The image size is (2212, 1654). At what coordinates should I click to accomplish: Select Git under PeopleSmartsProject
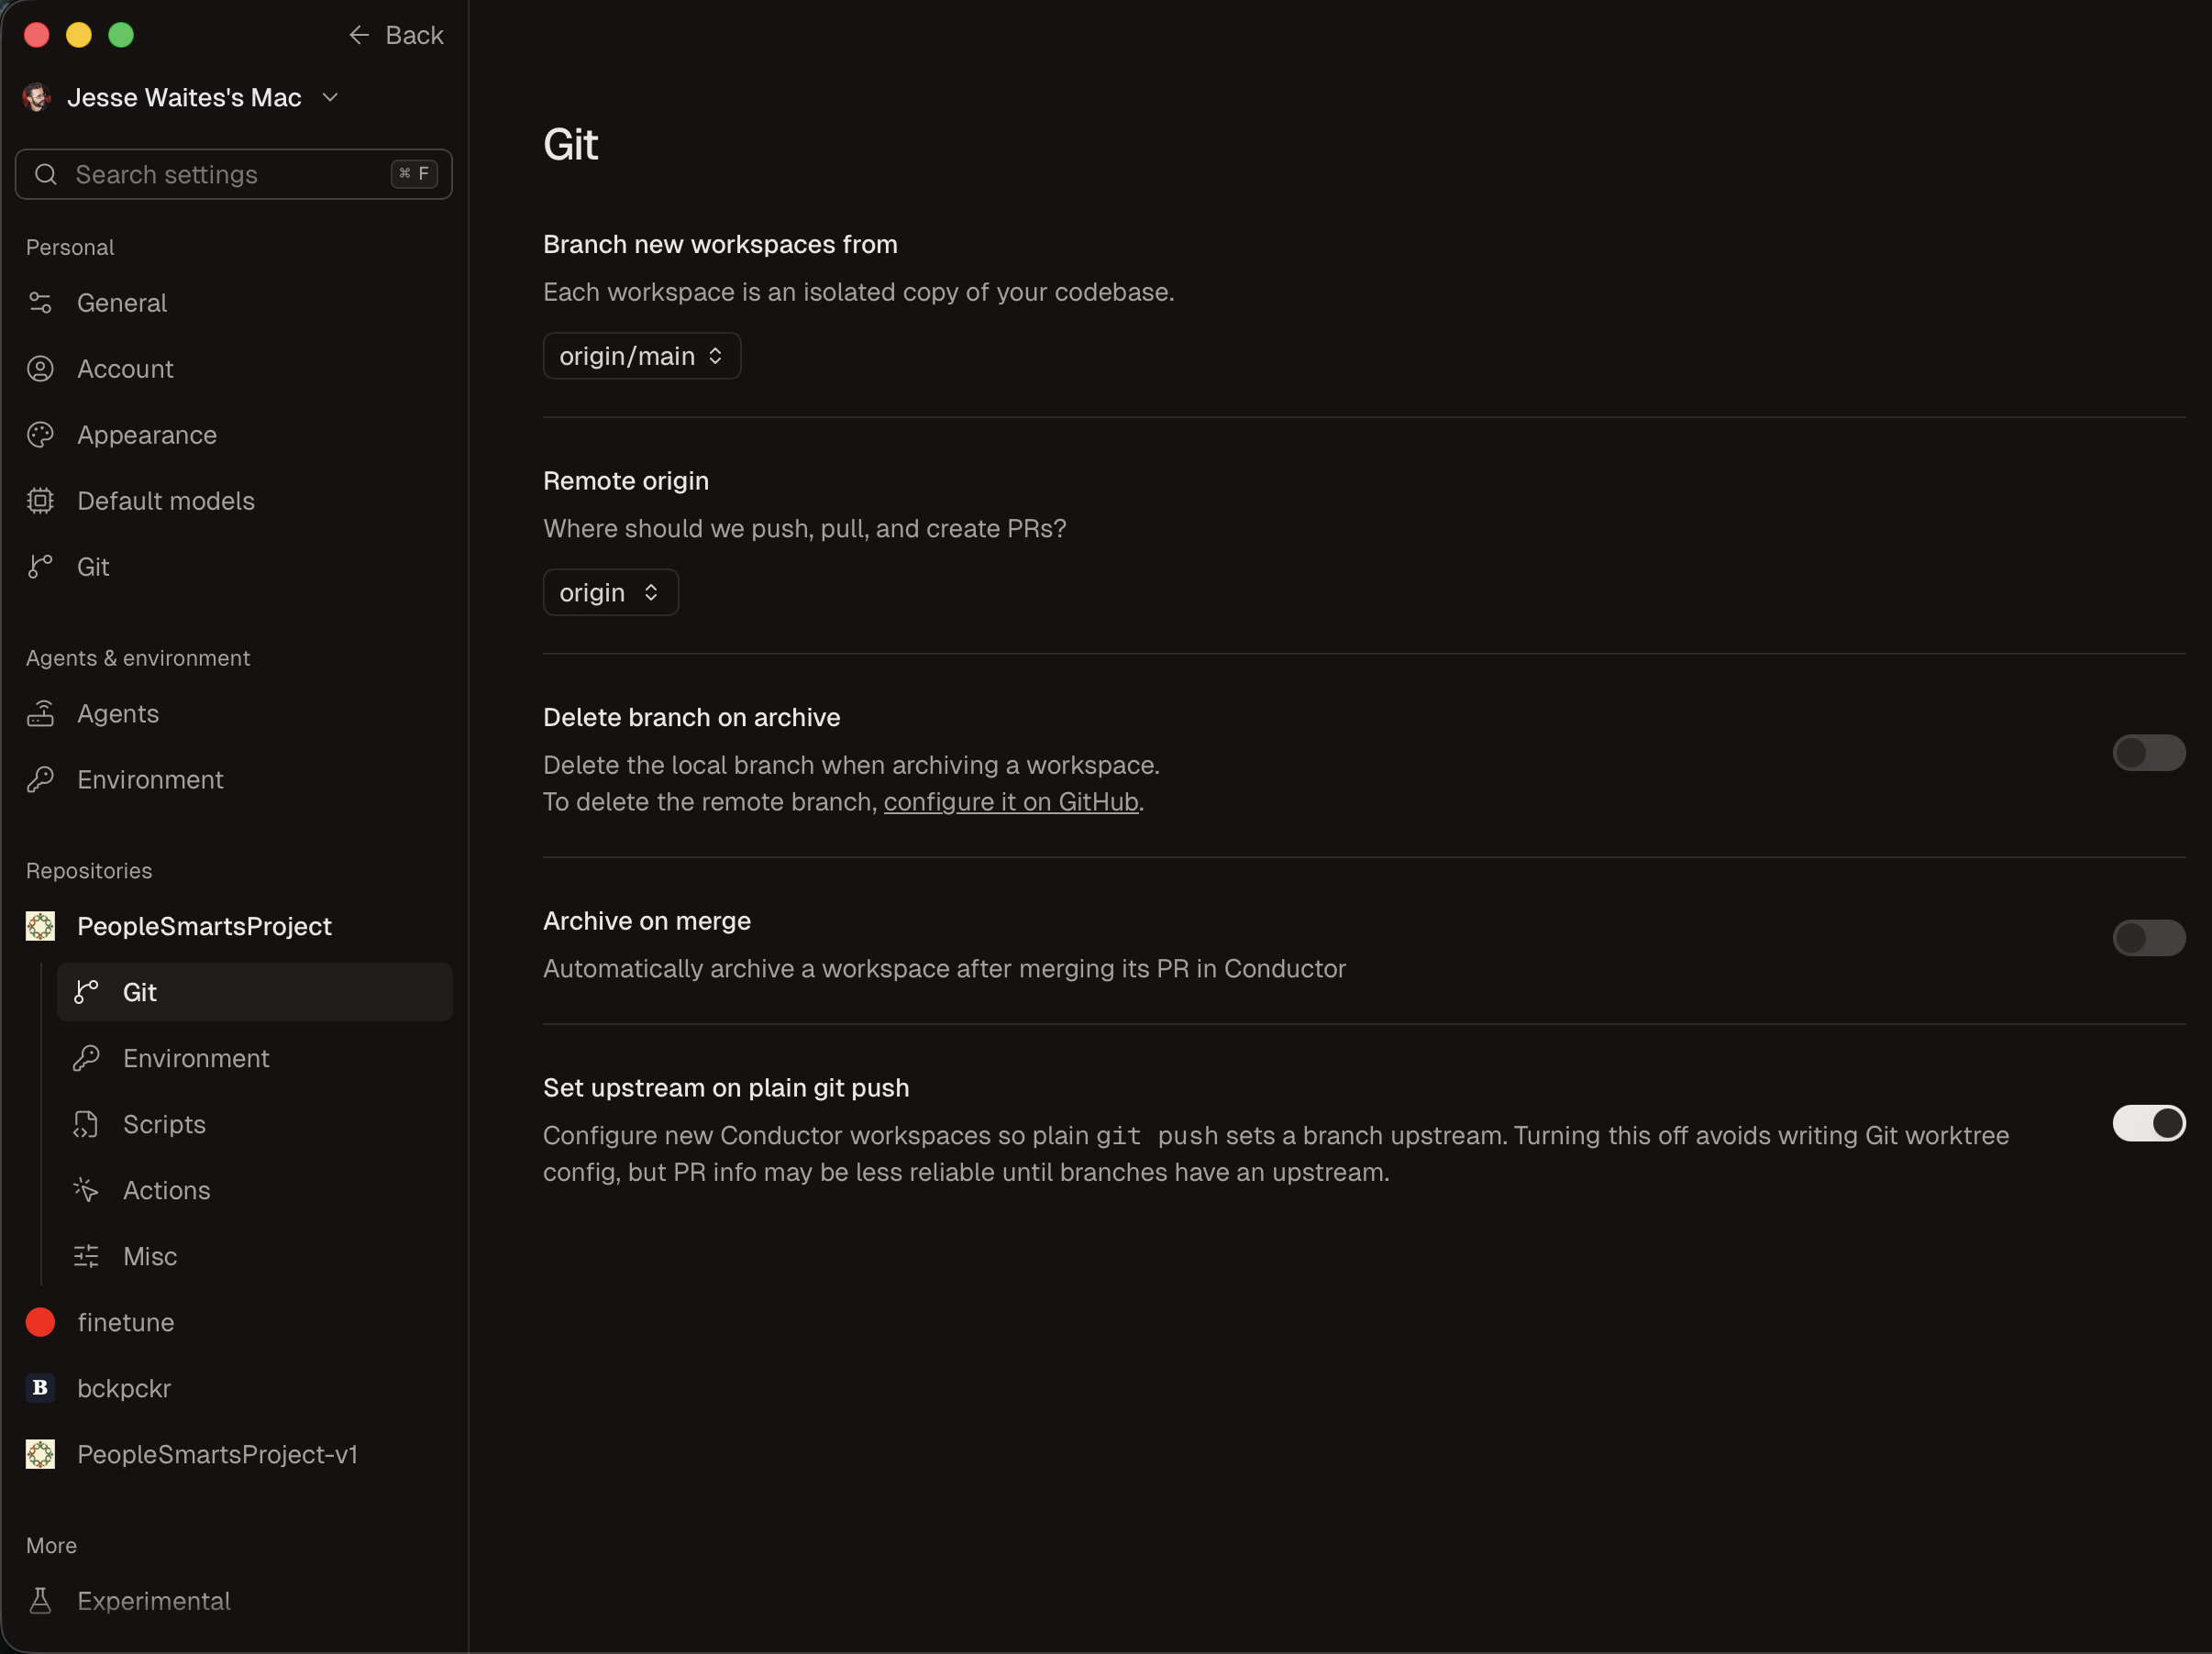click(x=254, y=992)
